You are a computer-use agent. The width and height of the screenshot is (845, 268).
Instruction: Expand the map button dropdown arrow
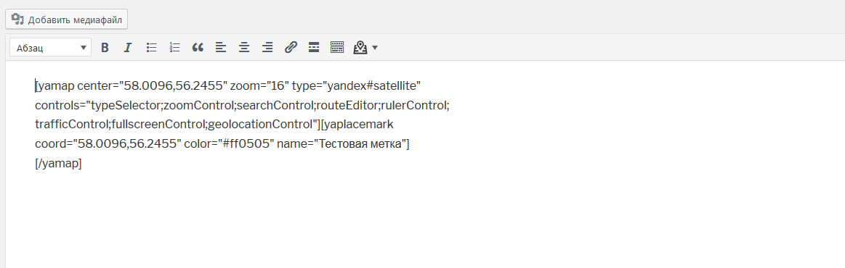tap(375, 48)
